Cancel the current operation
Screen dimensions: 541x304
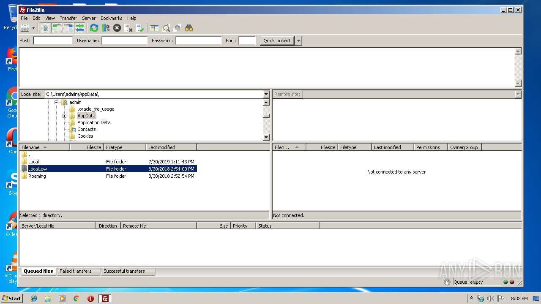pos(117,28)
